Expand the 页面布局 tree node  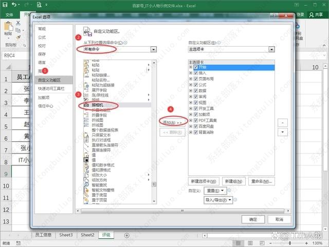tap(191, 79)
